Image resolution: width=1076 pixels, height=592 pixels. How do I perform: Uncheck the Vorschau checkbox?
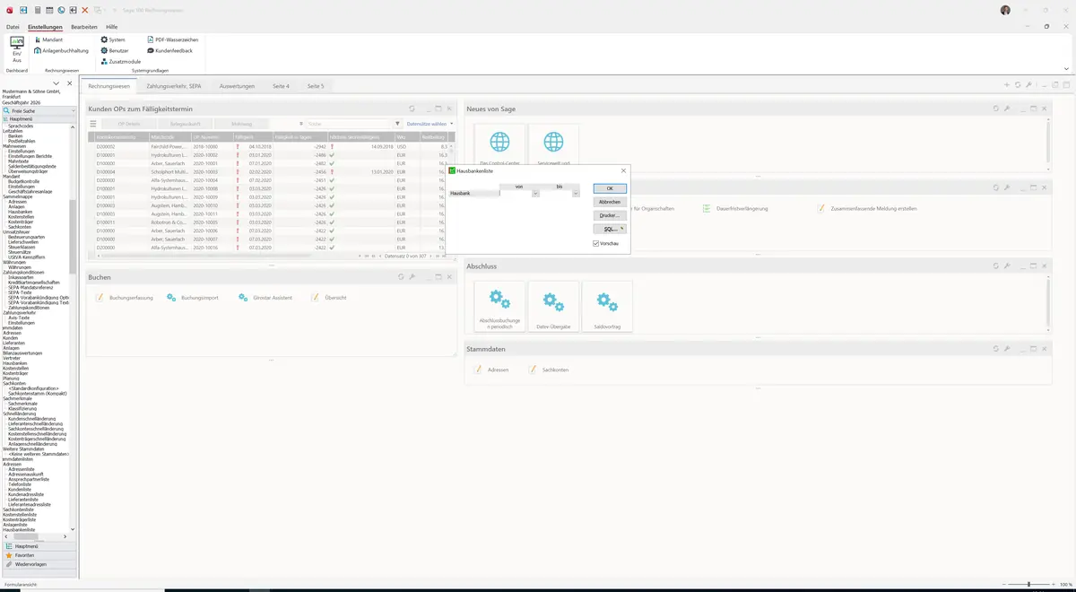tap(596, 243)
